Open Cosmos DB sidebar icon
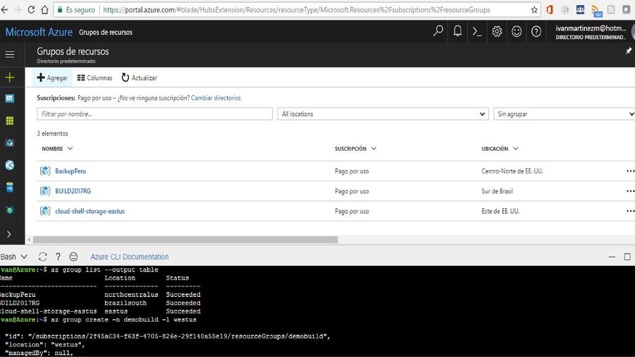 (x=10, y=209)
